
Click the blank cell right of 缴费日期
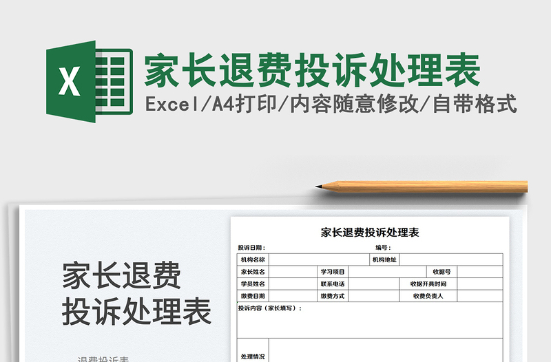pyautogui.click(x=293, y=296)
